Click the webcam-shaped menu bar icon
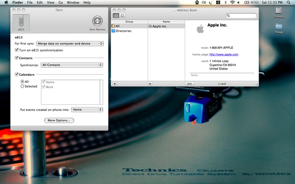Viewport: 295px width, 184px height. tap(197, 2)
